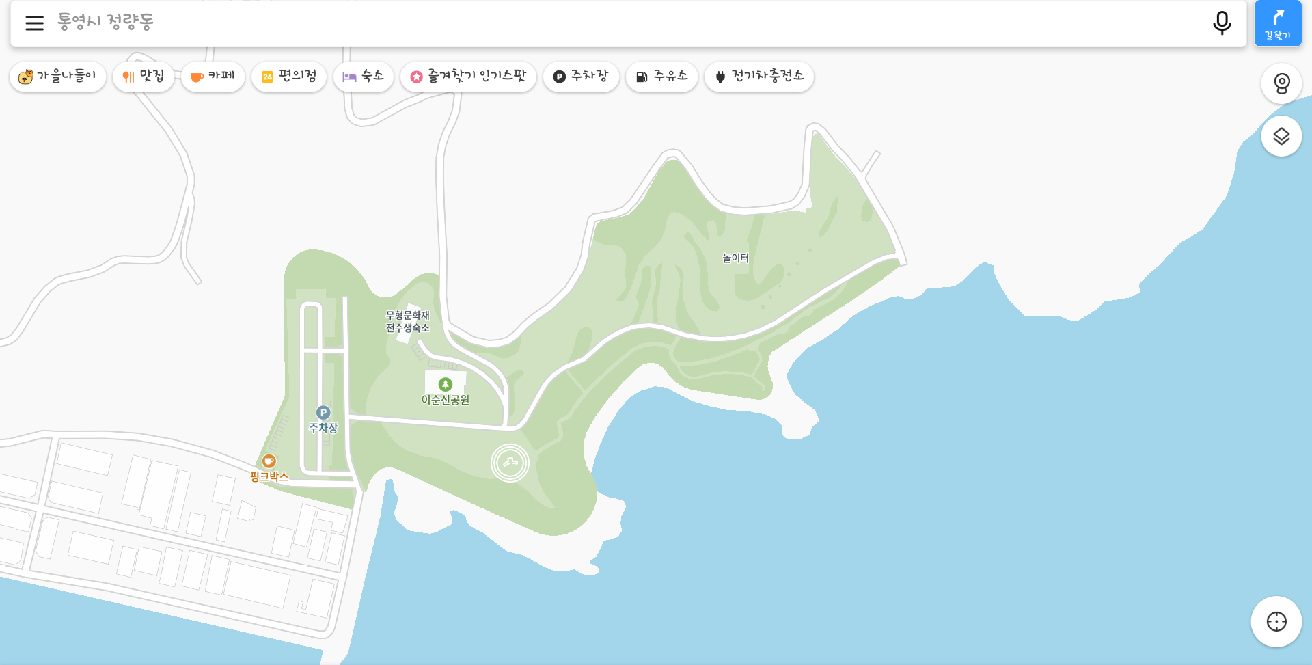Viewport: 1312px width, 665px height.
Task: Click the circular monument marker in park
Action: pos(510,463)
